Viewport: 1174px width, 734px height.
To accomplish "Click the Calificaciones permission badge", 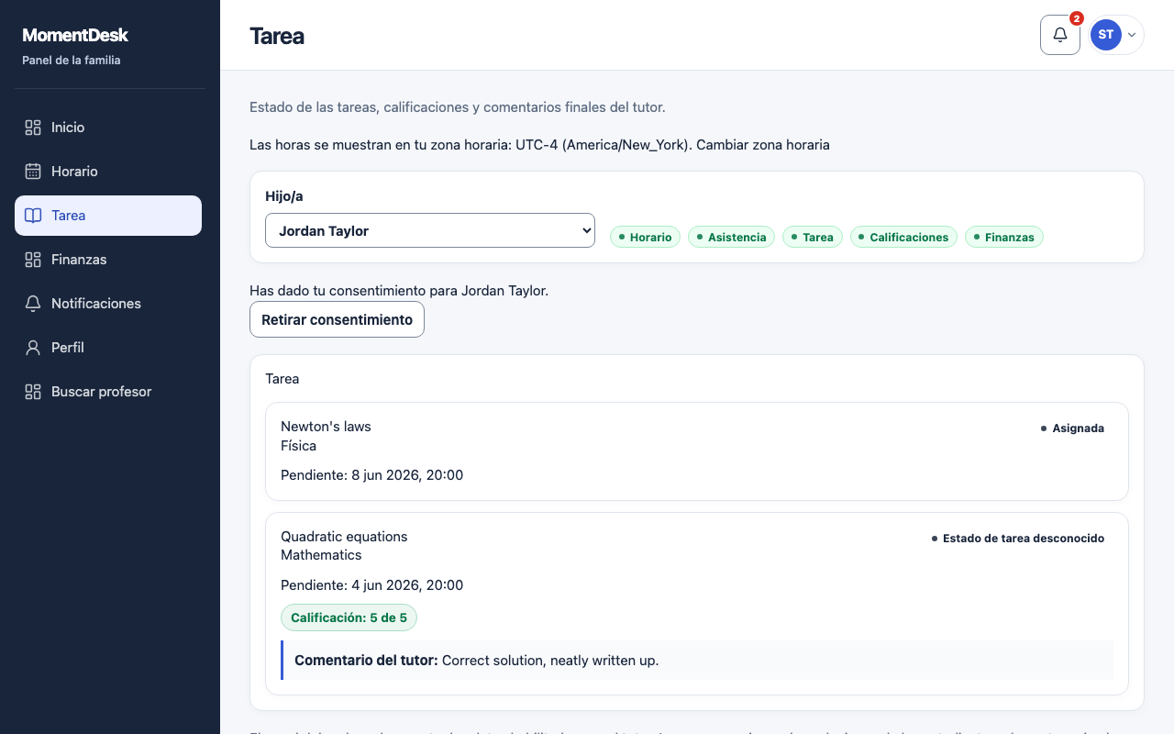I will pyautogui.click(x=903, y=237).
